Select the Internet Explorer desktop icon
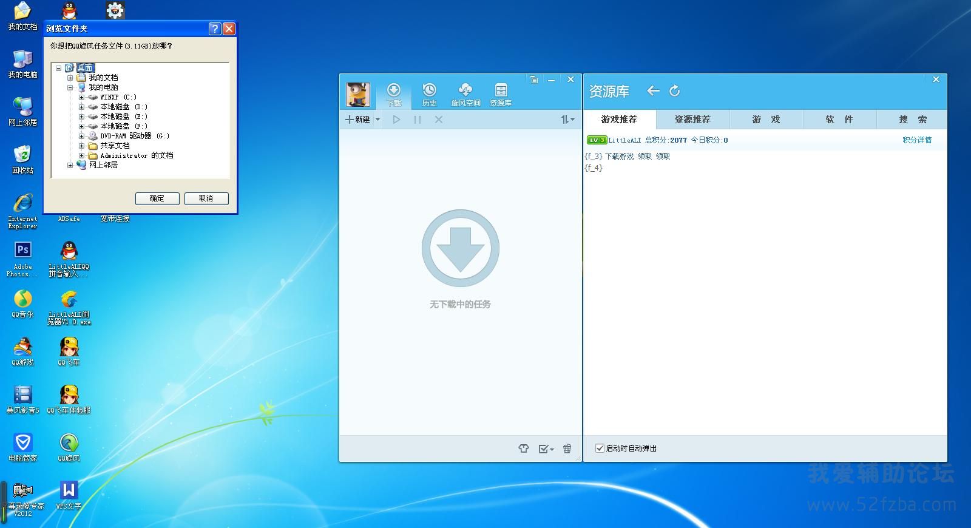Viewport: 971px width, 528px height. pos(23,211)
